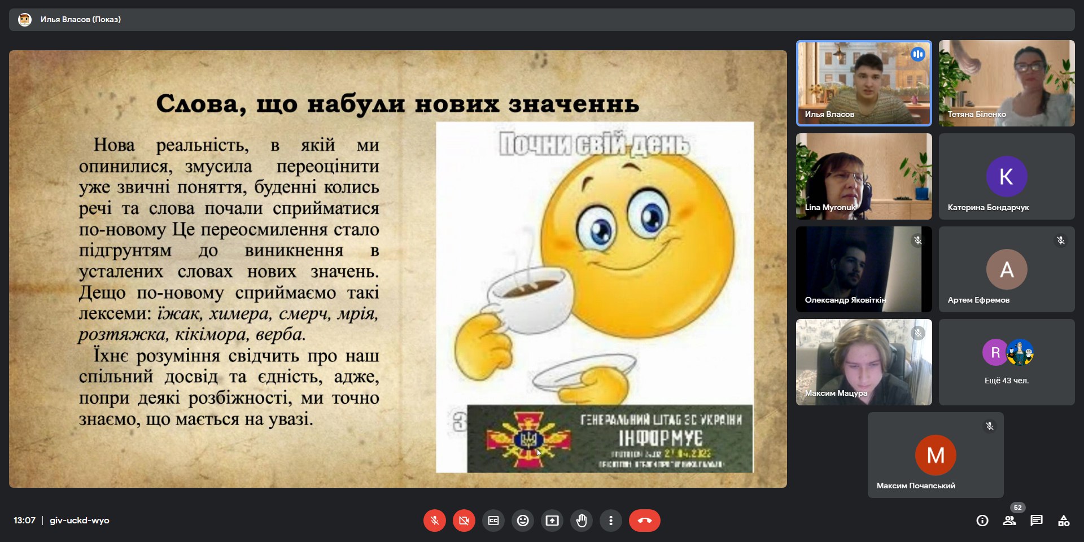Viewport: 1084px width, 542px height.
Task: Raise your hand
Action: 582,521
